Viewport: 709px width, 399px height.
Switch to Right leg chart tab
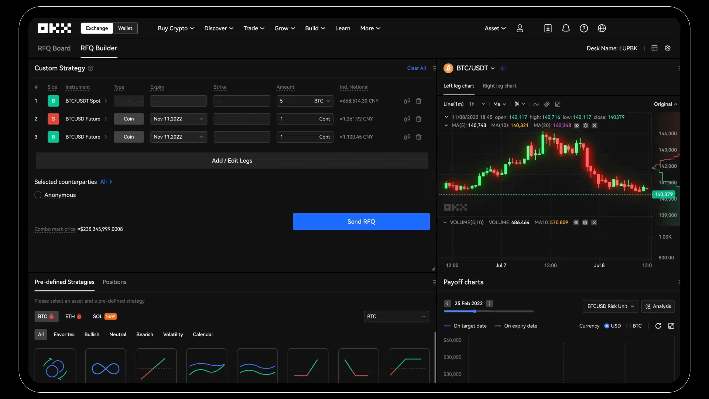point(499,86)
